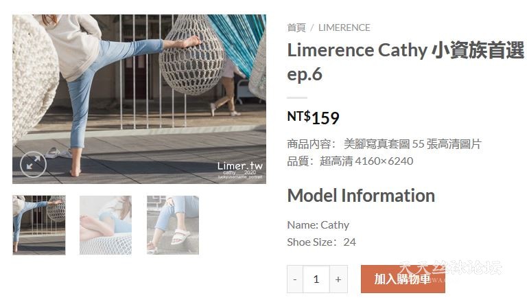Select the second faded thumbnail on cushion

point(106,224)
